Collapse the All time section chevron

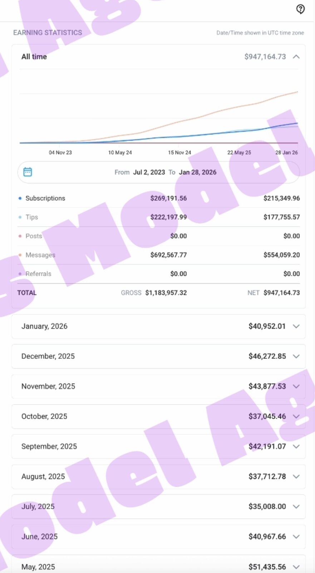[x=296, y=57]
